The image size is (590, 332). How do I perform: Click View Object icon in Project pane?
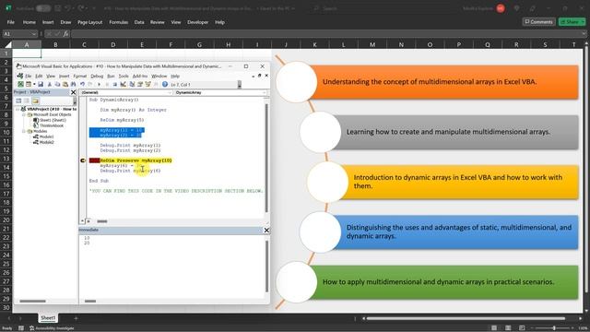[27, 101]
